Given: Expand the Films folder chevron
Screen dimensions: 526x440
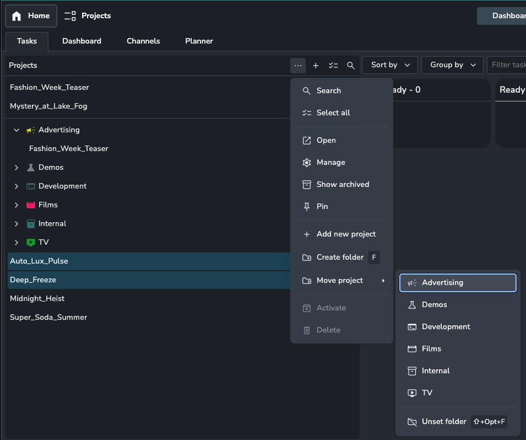Looking at the screenshot, I should [17, 205].
